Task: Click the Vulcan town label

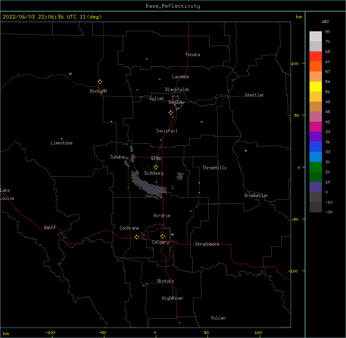Action: pos(218,318)
